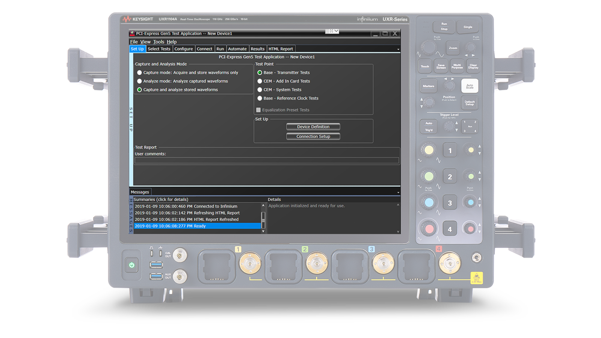Select Base - Reference Clock Tests radio button
Image resolution: width=601 pixels, height=338 pixels.
click(x=260, y=98)
